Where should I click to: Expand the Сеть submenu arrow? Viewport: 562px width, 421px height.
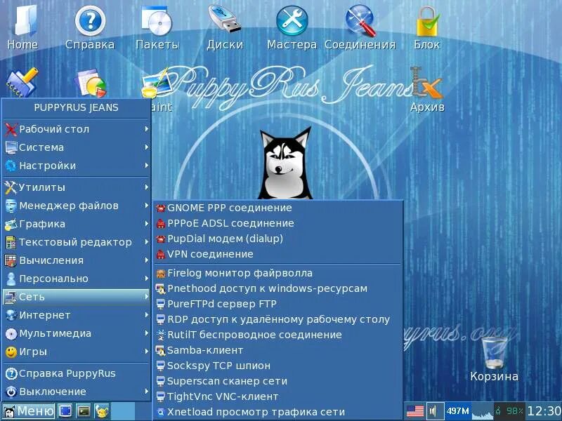click(x=146, y=296)
